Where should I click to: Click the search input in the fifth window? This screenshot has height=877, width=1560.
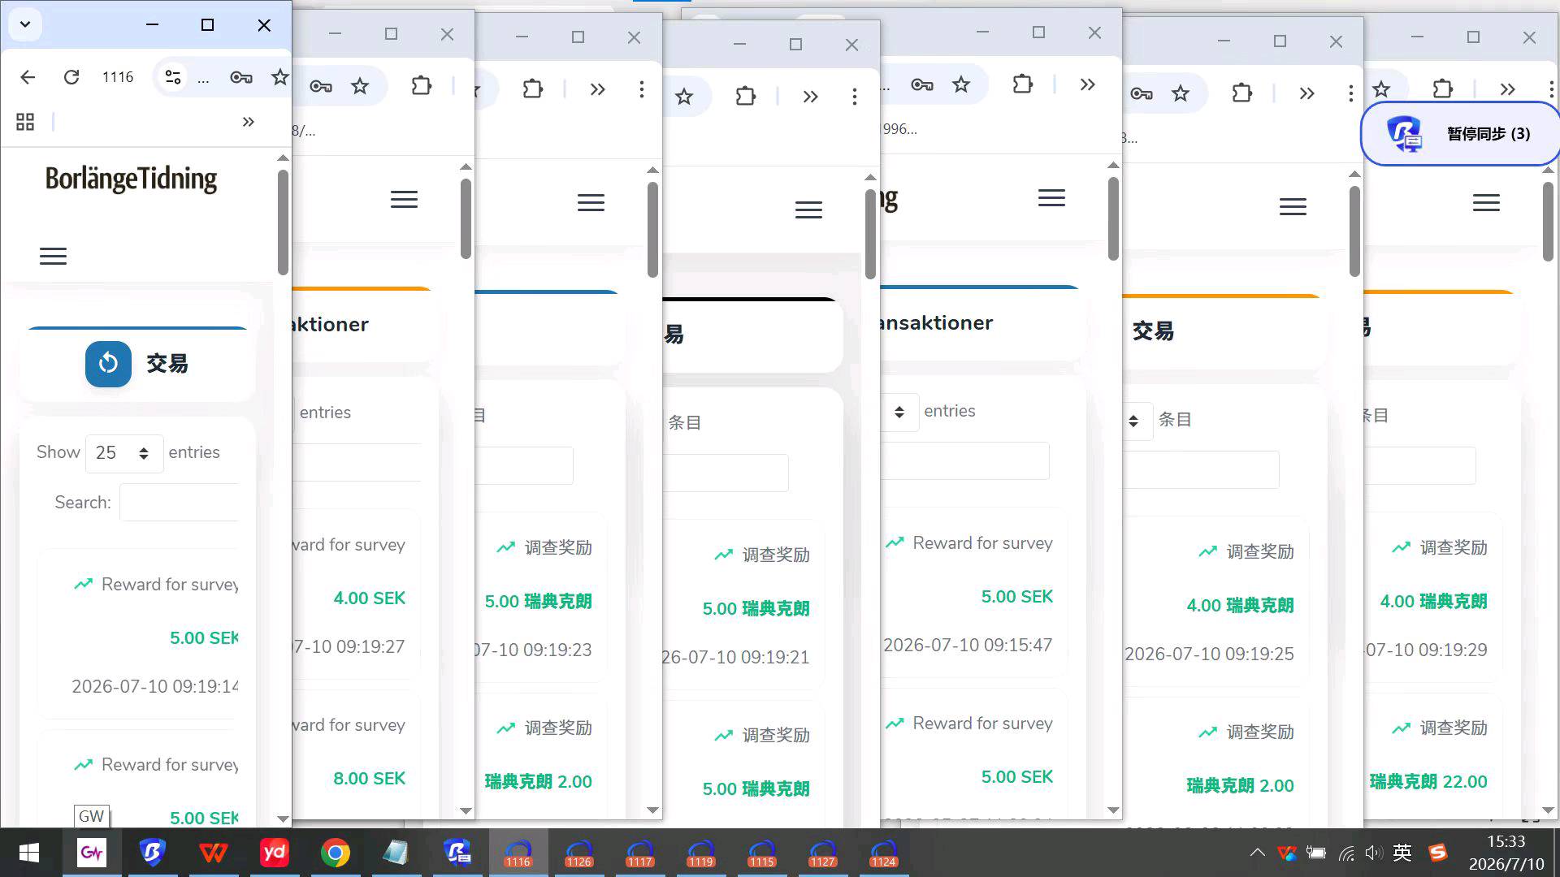click(x=965, y=461)
